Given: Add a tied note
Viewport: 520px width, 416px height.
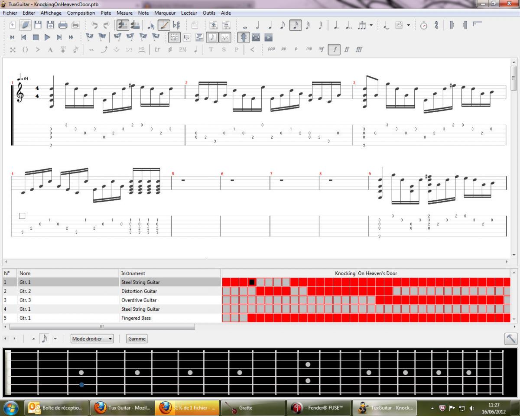Looking at the screenshot, I should (x=386, y=25).
